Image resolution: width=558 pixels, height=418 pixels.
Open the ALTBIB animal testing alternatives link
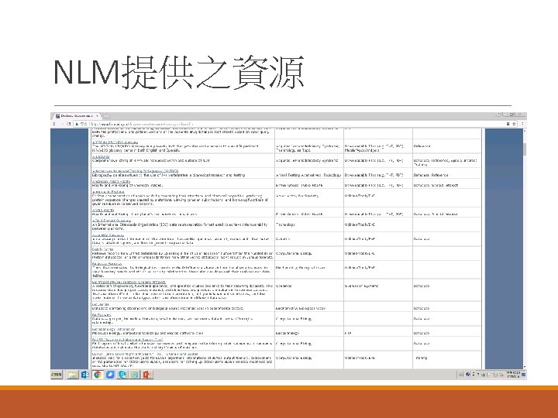(135, 171)
